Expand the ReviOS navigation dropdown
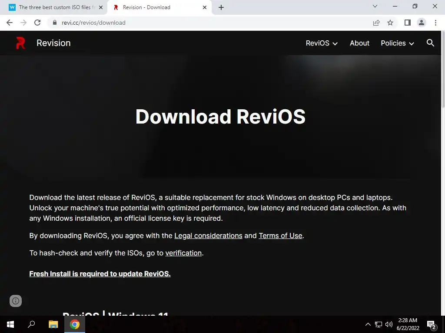 pyautogui.click(x=322, y=43)
